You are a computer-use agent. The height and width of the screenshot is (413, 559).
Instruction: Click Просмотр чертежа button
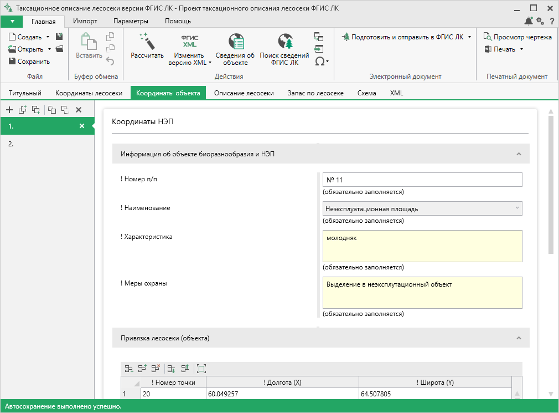click(517, 37)
